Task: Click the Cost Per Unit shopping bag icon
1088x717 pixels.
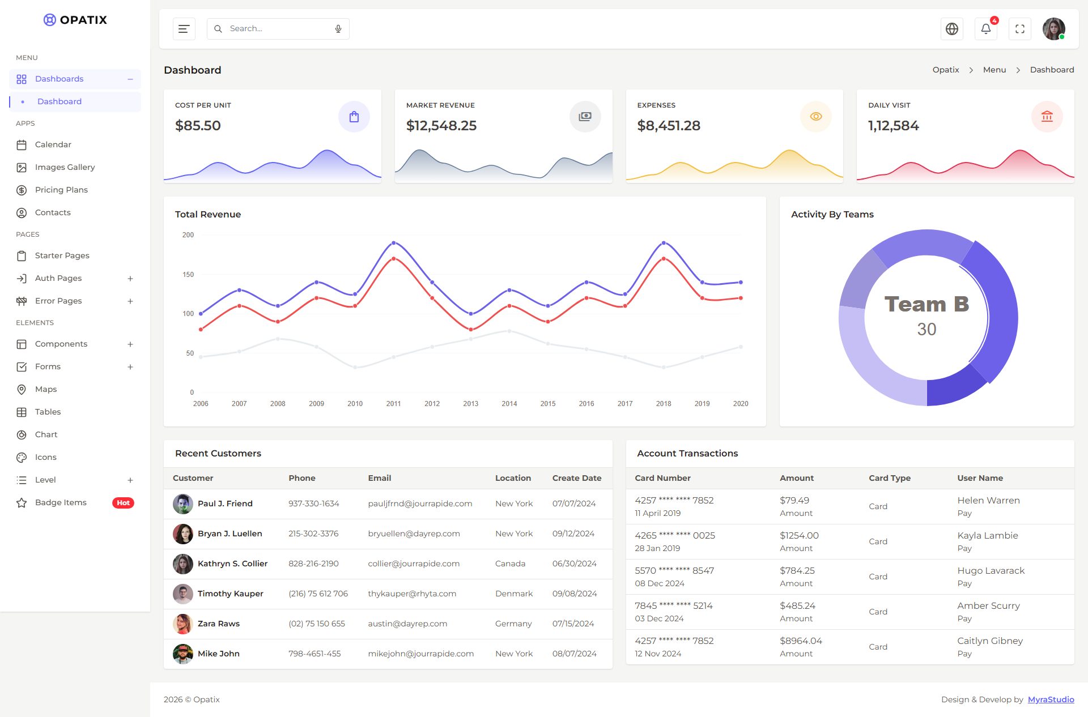Action: click(x=354, y=117)
